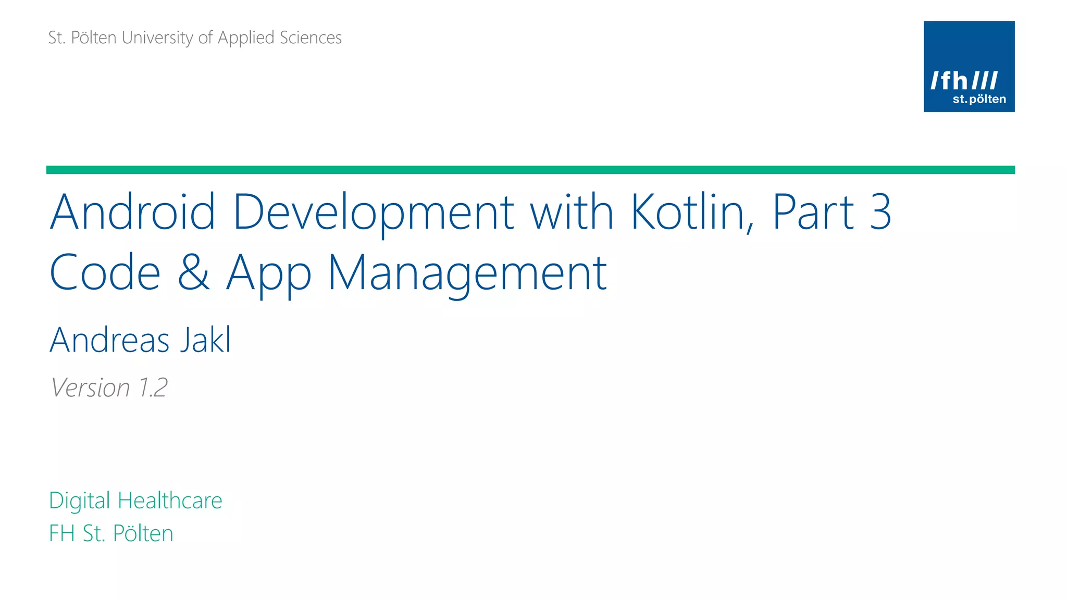Click 'Part 3' at the title's end
The height and width of the screenshot is (600, 1067).
click(832, 212)
